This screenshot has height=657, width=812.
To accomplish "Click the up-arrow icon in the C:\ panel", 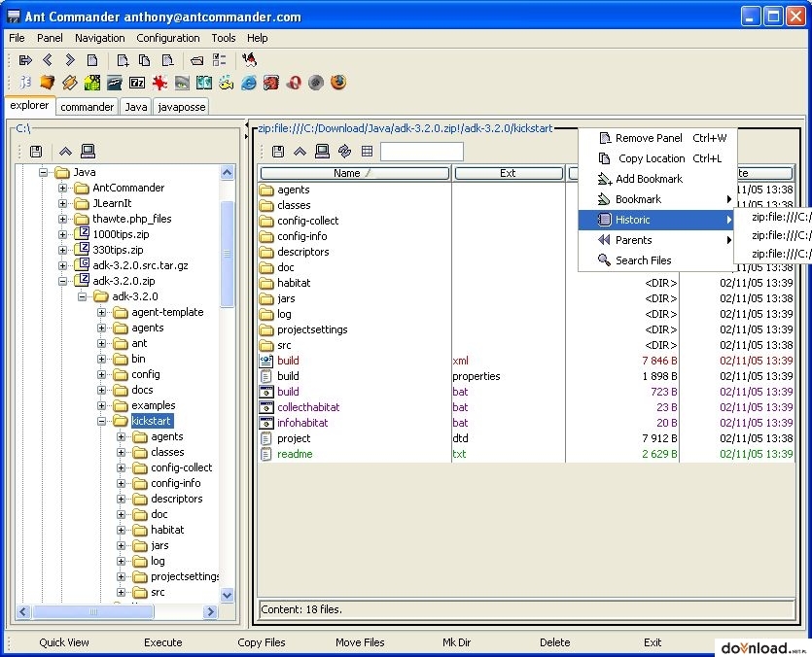I will click(65, 152).
